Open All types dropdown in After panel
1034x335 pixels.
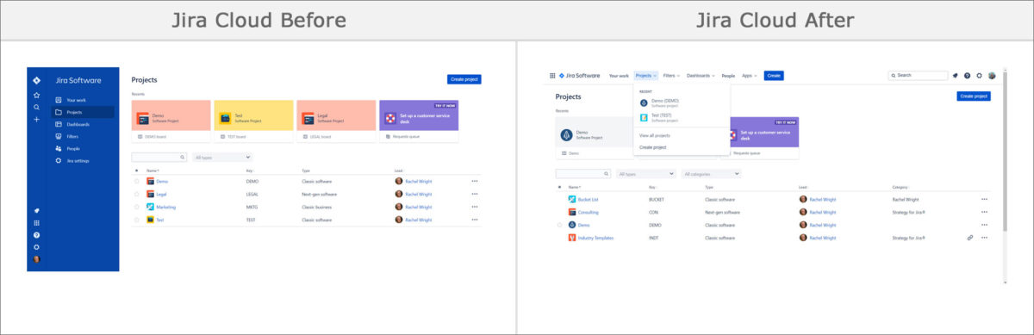646,174
